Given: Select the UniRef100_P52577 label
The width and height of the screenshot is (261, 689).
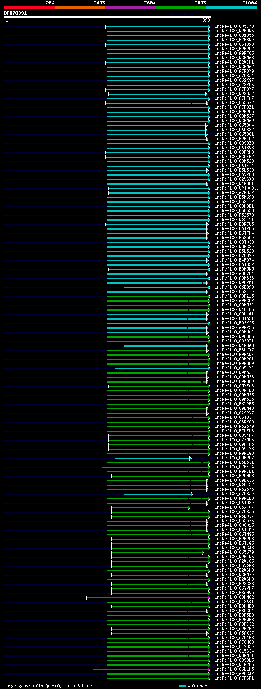Looking at the screenshot, I should click(234, 103).
